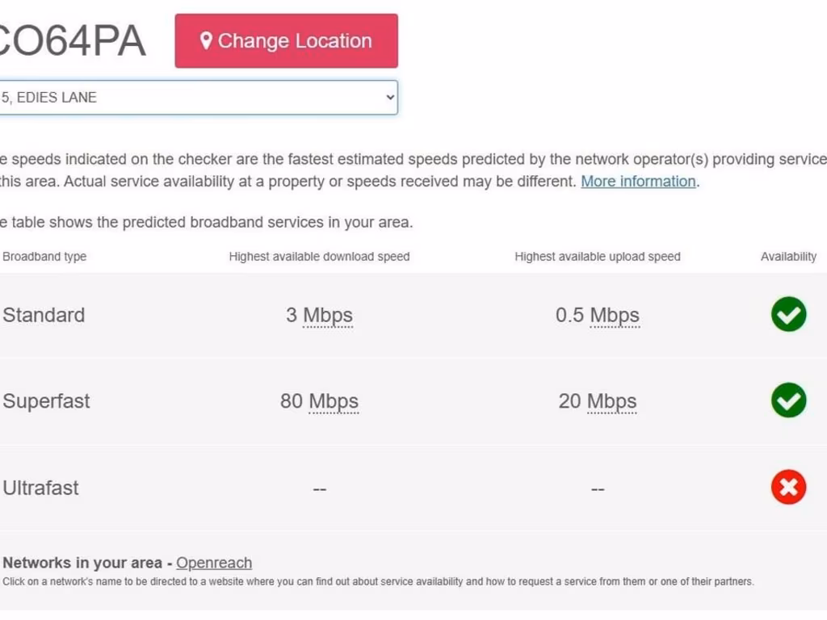Click the 80 Mbps download speed
The image size is (827, 620).
point(319,401)
